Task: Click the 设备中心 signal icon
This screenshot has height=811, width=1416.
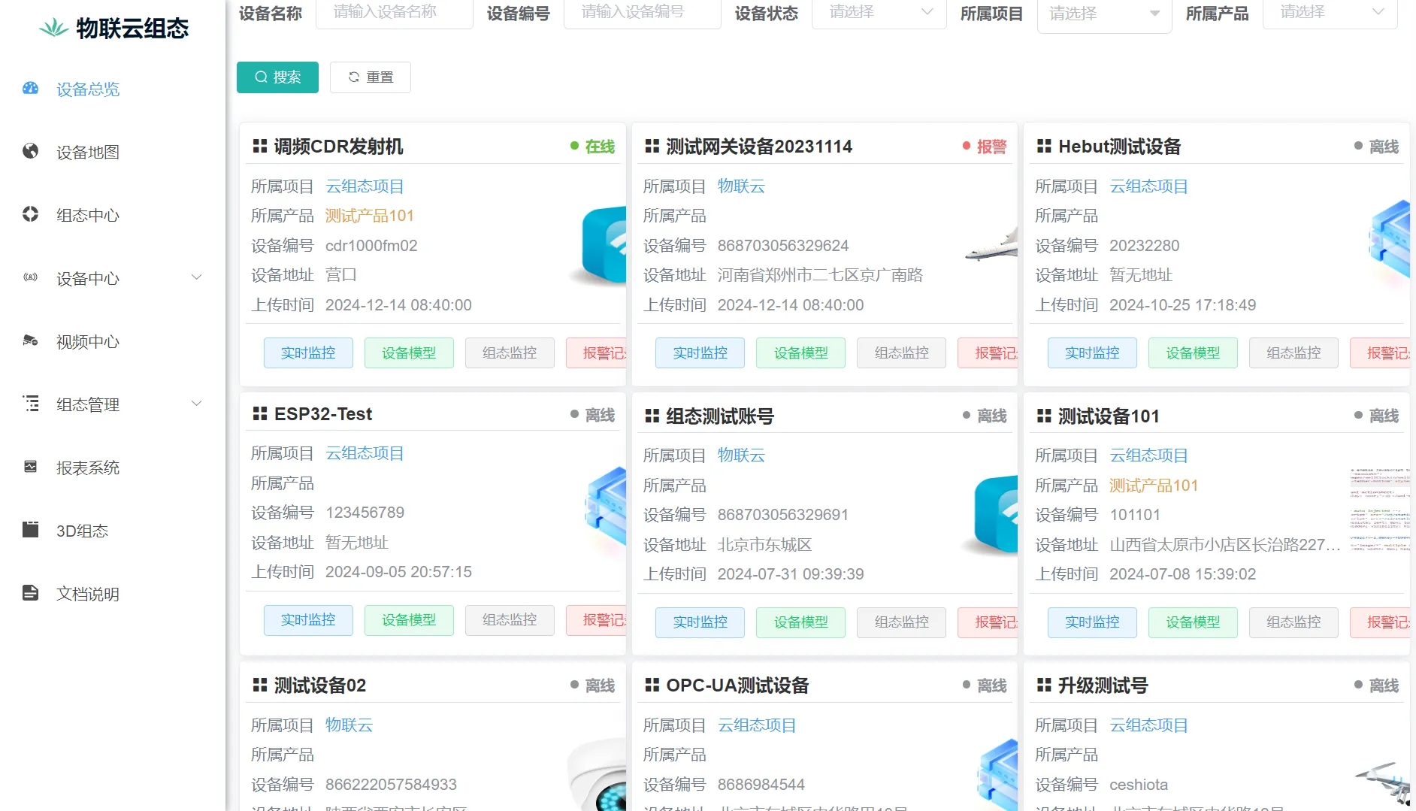Action: click(x=30, y=278)
